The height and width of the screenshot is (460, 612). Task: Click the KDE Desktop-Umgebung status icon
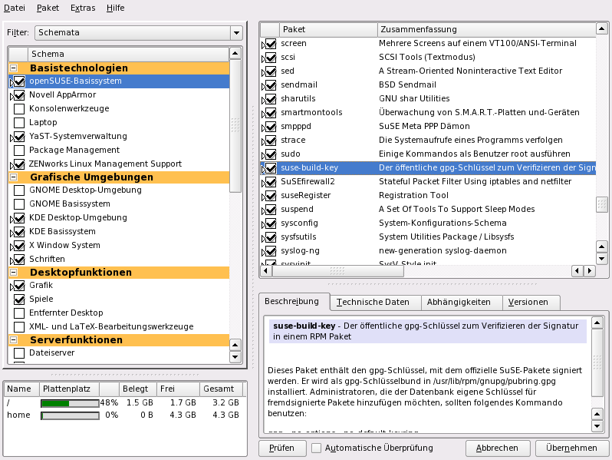pyautogui.click(x=18, y=218)
